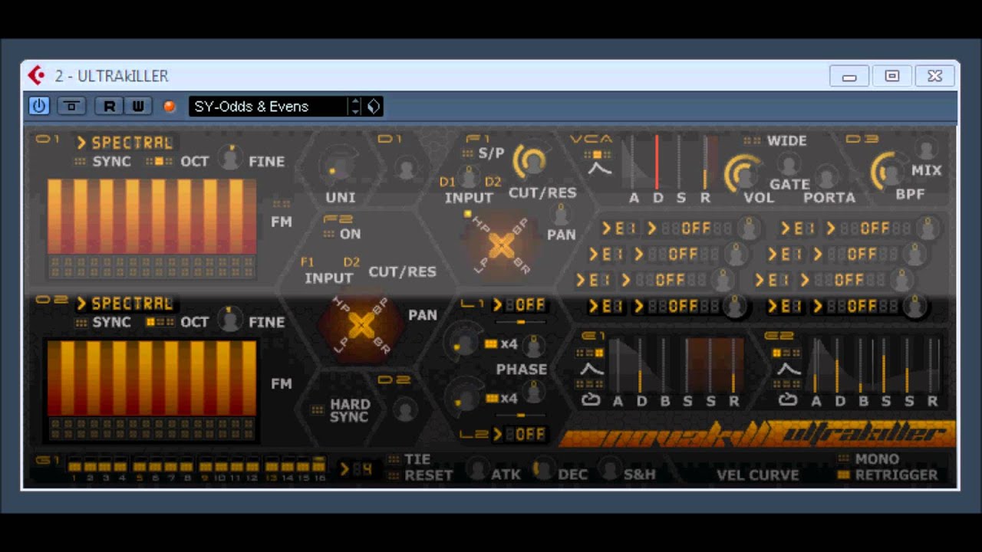Click the LFO 1 rate knob
Viewport: 982px width, 552px height.
[463, 343]
